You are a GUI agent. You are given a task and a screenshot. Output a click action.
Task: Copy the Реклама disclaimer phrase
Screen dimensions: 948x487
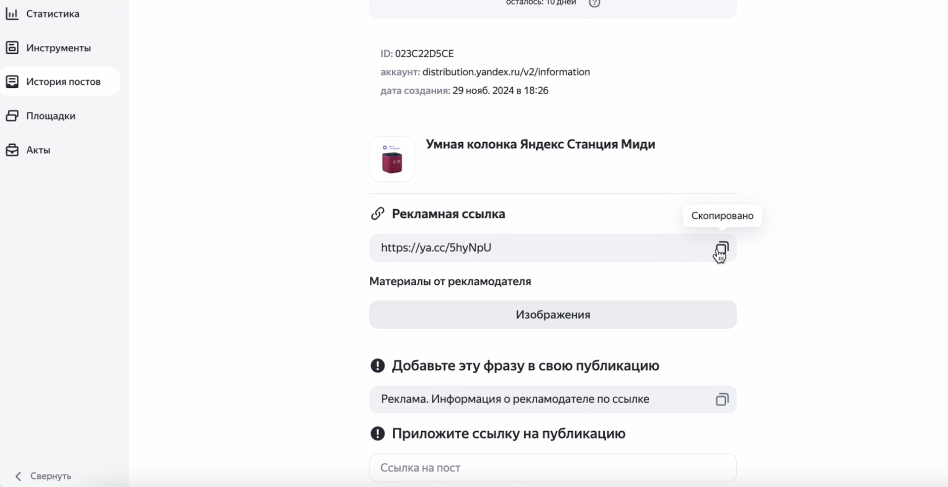pos(722,399)
